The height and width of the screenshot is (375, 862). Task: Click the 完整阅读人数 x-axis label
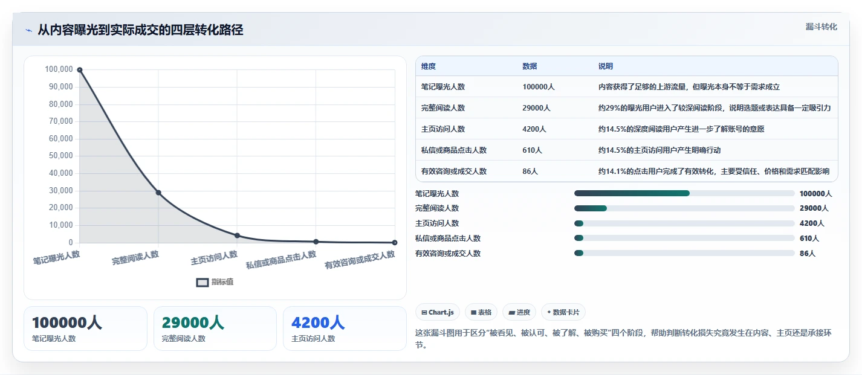click(135, 258)
